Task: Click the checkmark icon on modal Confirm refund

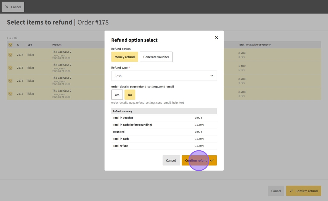Action: click(x=212, y=160)
